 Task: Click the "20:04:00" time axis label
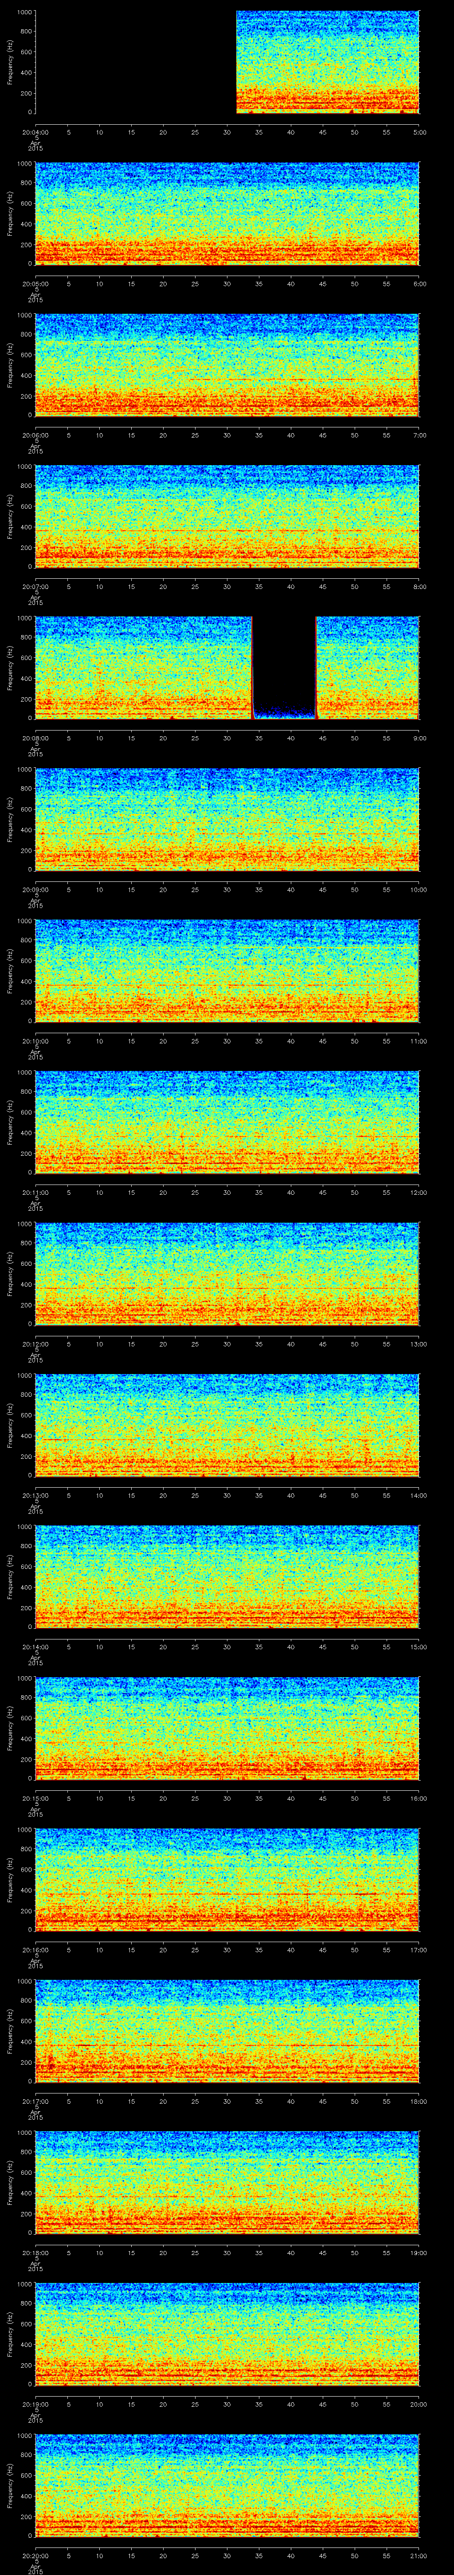(35, 132)
